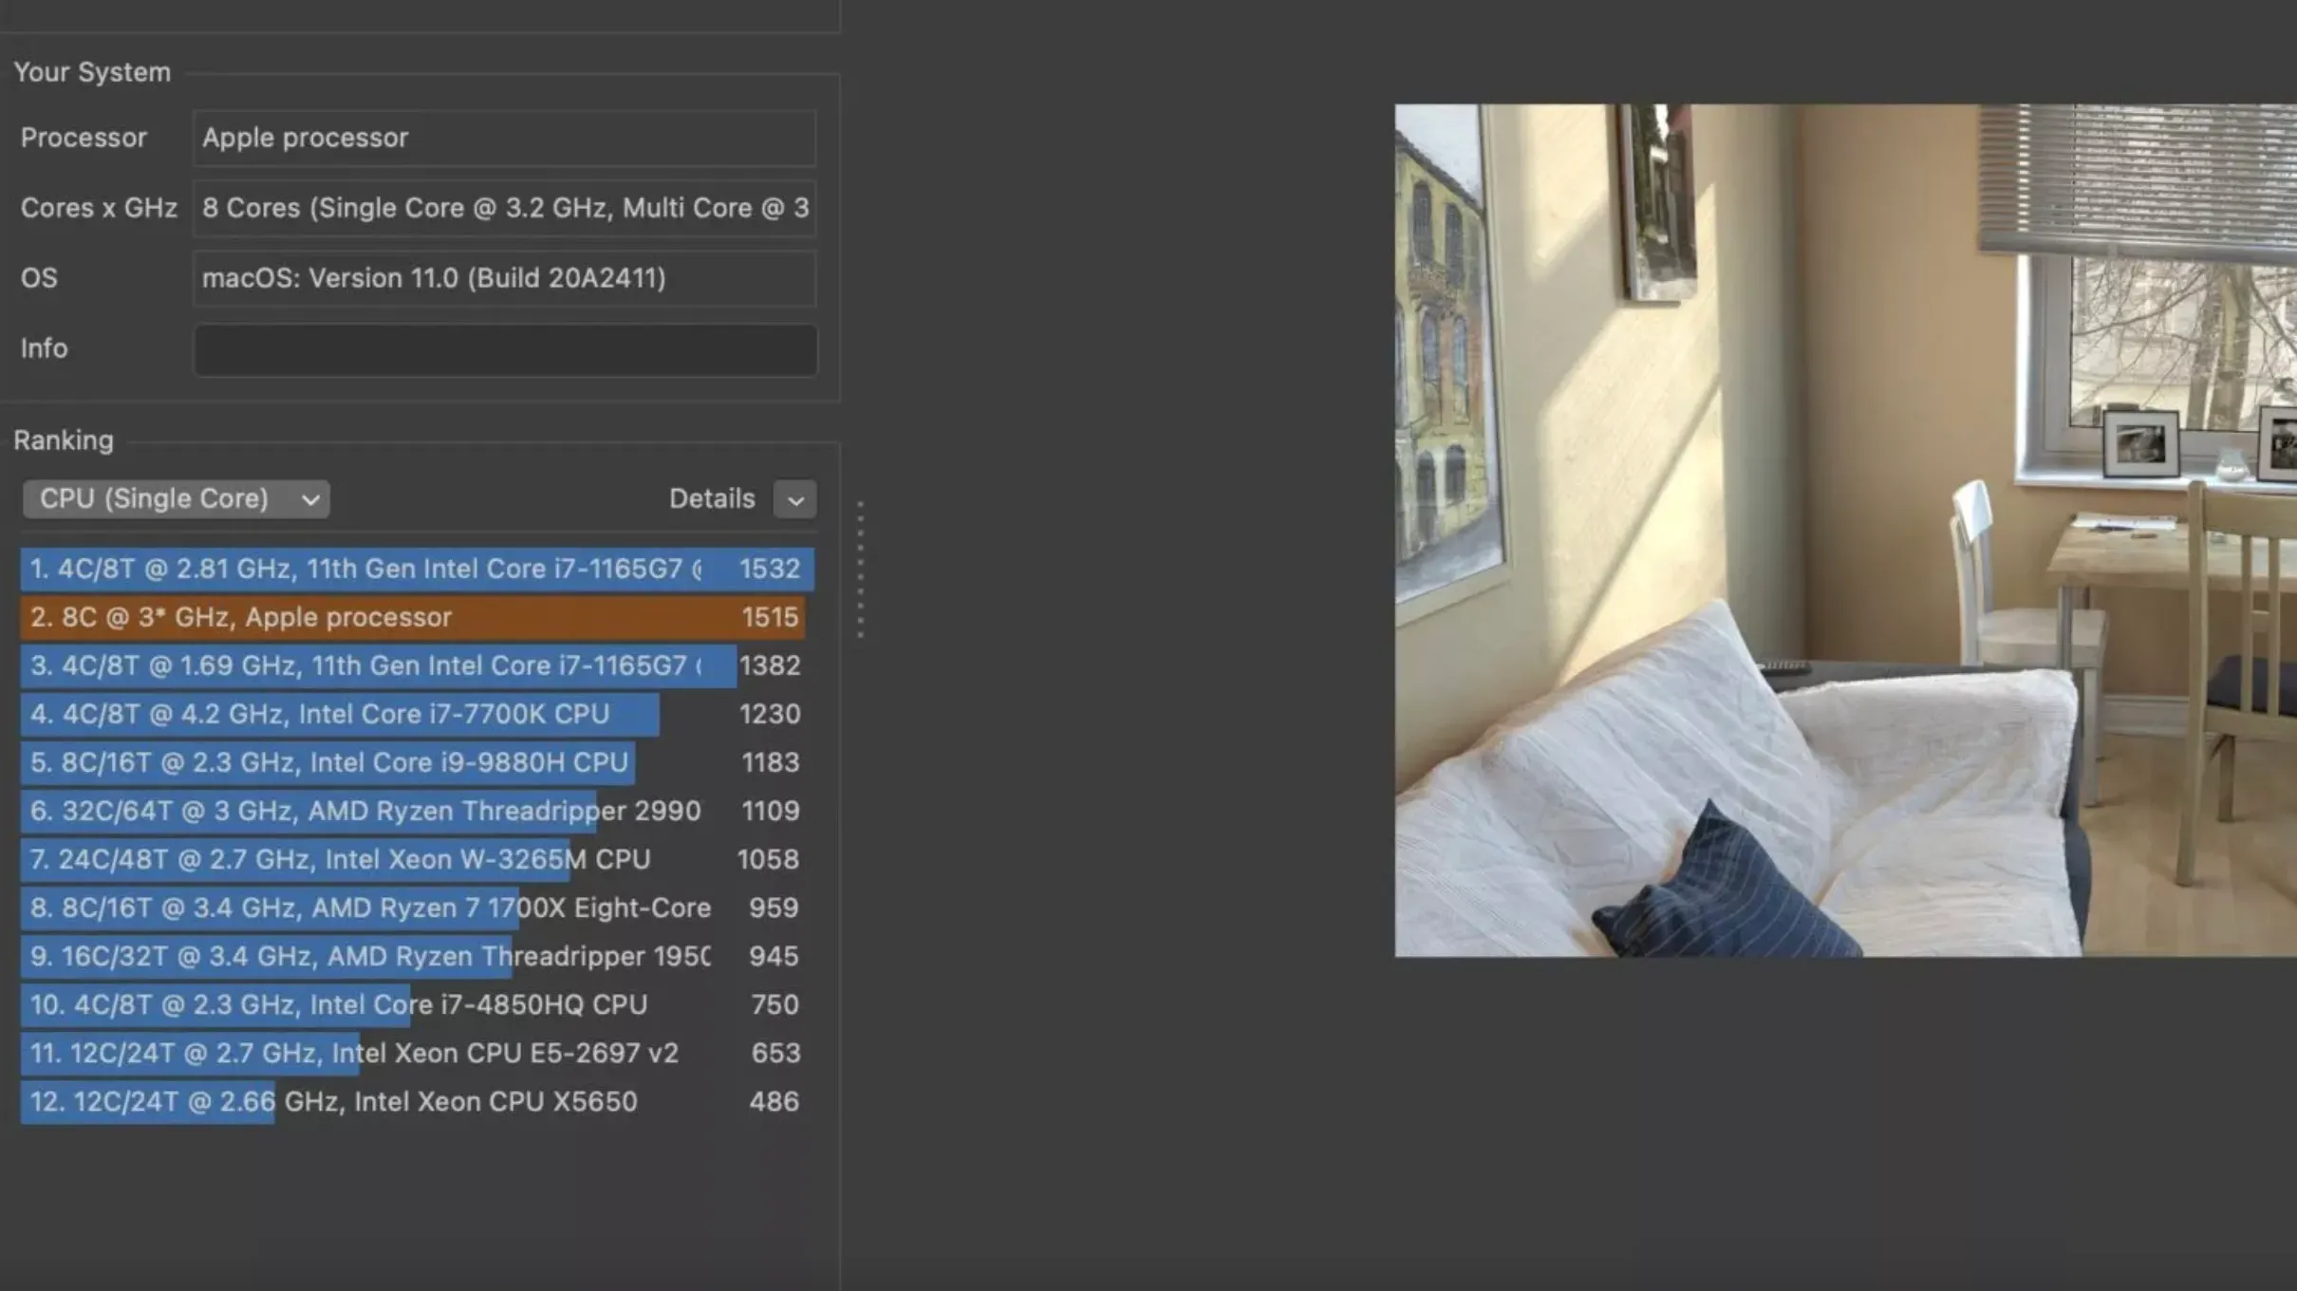Select the Intel Xeon W-3265M ranking row

[417, 859]
